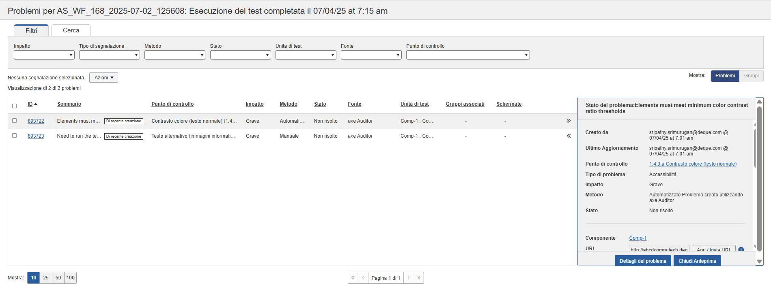The width and height of the screenshot is (771, 298).
Task: Click the URL info icon in preview
Action: point(741,249)
